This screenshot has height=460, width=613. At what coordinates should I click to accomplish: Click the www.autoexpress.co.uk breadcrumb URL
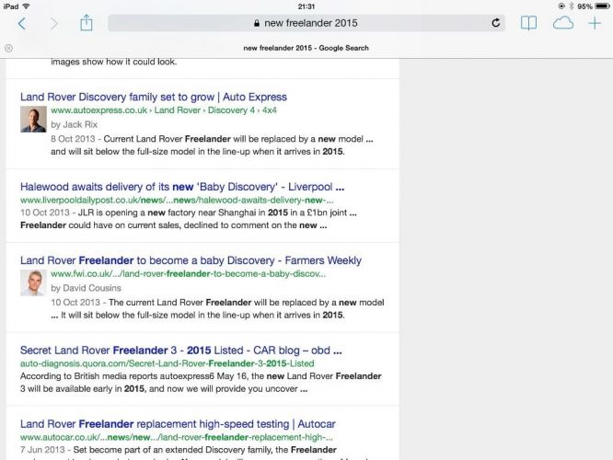(x=164, y=110)
